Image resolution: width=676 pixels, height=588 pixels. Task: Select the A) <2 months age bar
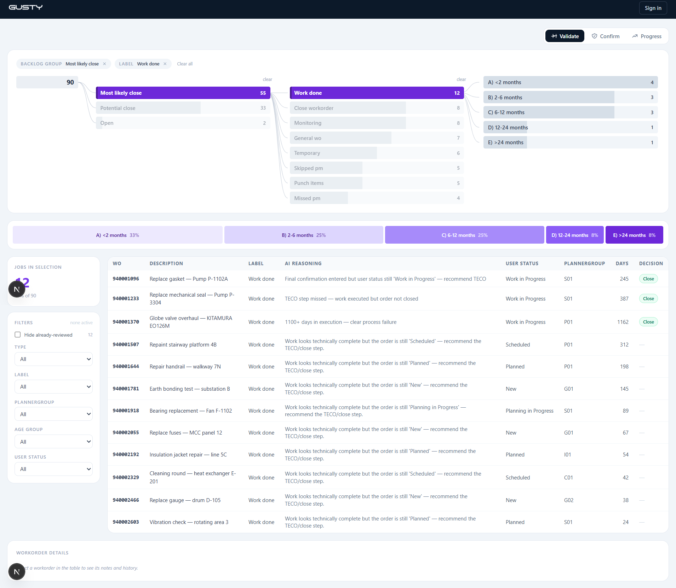coord(571,82)
